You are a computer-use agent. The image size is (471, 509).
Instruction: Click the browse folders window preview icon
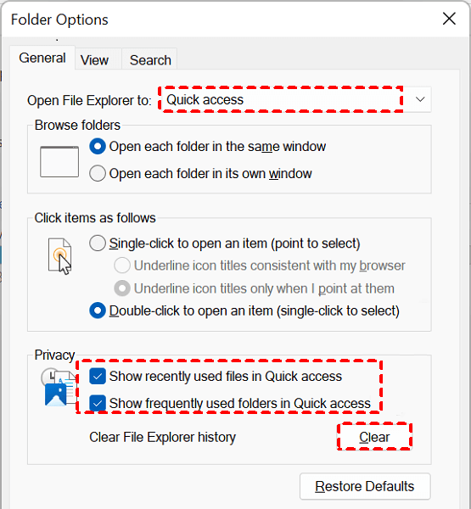[59, 162]
